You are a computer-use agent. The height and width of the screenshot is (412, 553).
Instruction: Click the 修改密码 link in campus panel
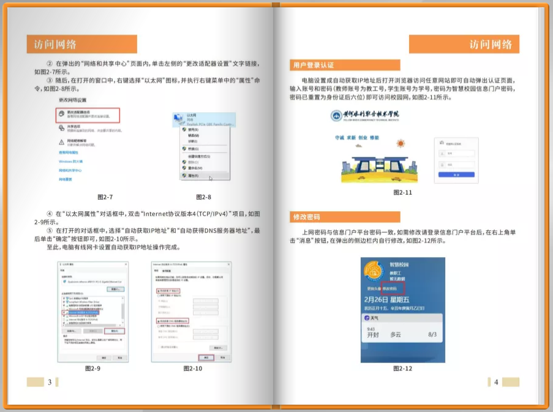point(390,288)
